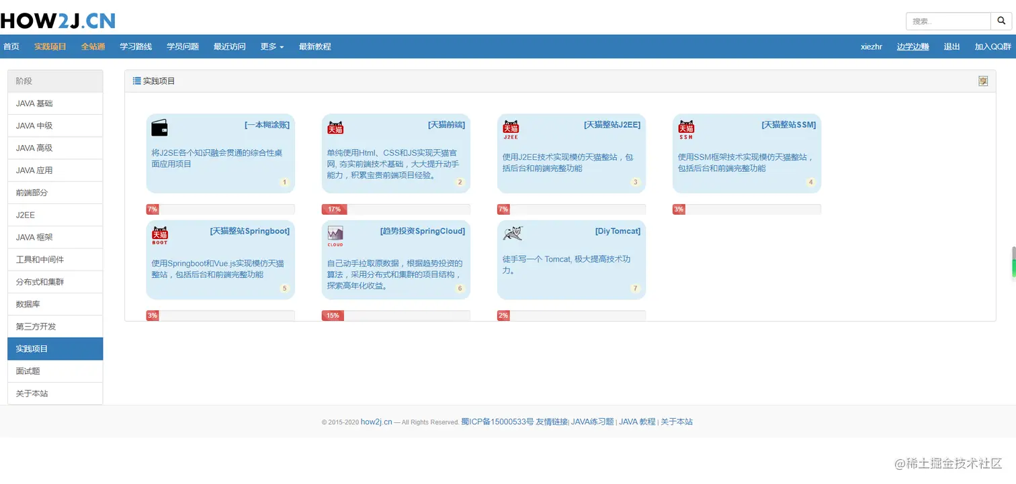Click 加入QQ群 link

(993, 46)
